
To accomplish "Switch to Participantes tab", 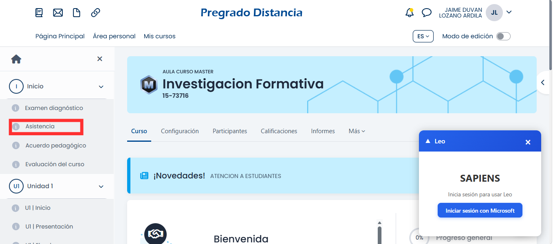I will coord(230,131).
